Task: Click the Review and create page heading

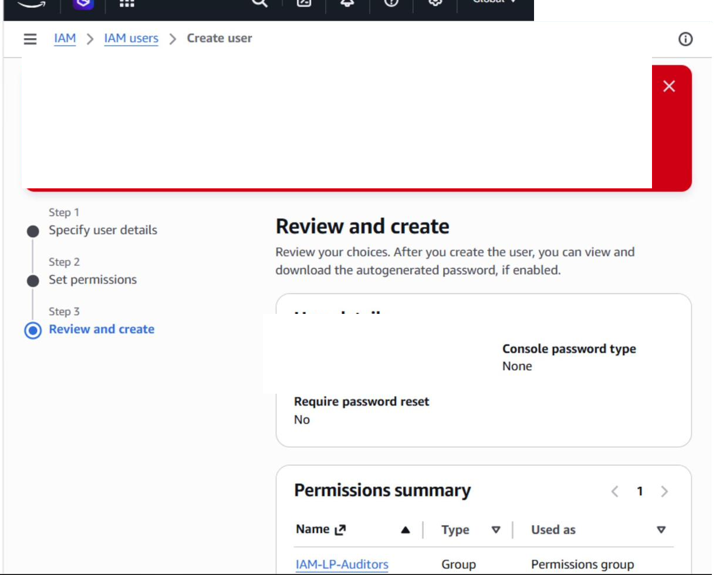Action: (x=363, y=226)
